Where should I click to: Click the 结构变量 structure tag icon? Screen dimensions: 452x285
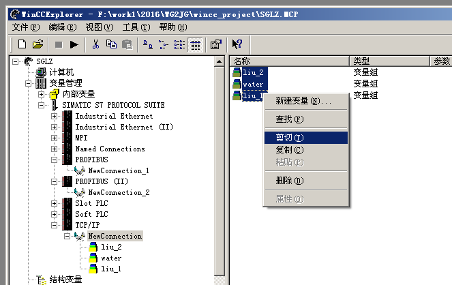[41, 280]
